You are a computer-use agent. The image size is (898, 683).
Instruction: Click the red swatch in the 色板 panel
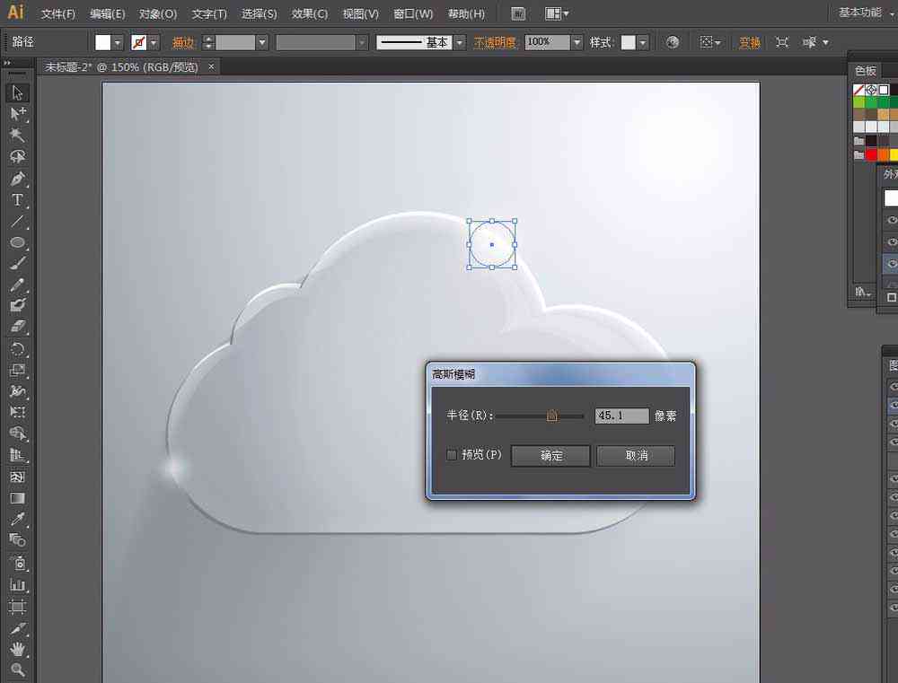point(871,154)
